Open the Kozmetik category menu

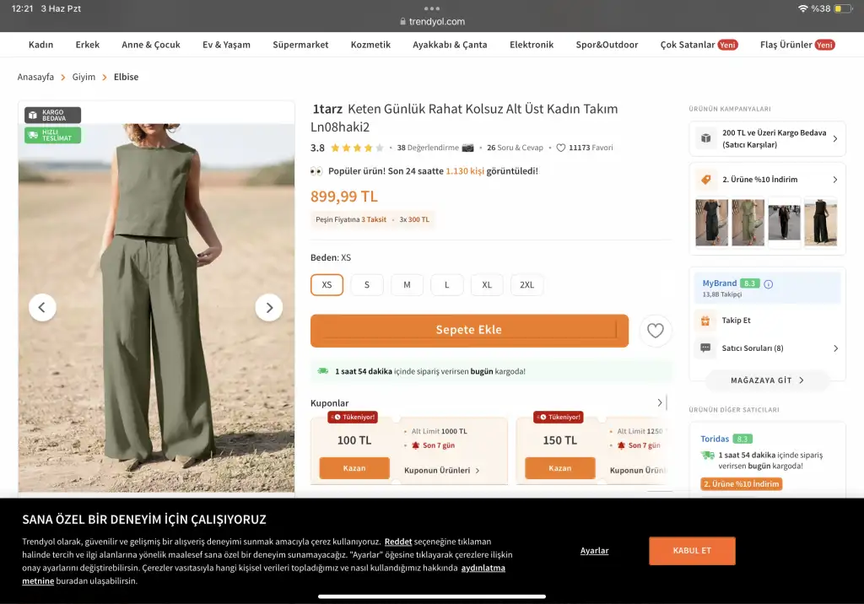[370, 45]
